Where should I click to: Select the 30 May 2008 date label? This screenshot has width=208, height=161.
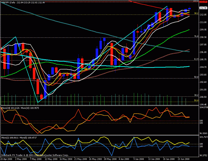click(110, 159)
